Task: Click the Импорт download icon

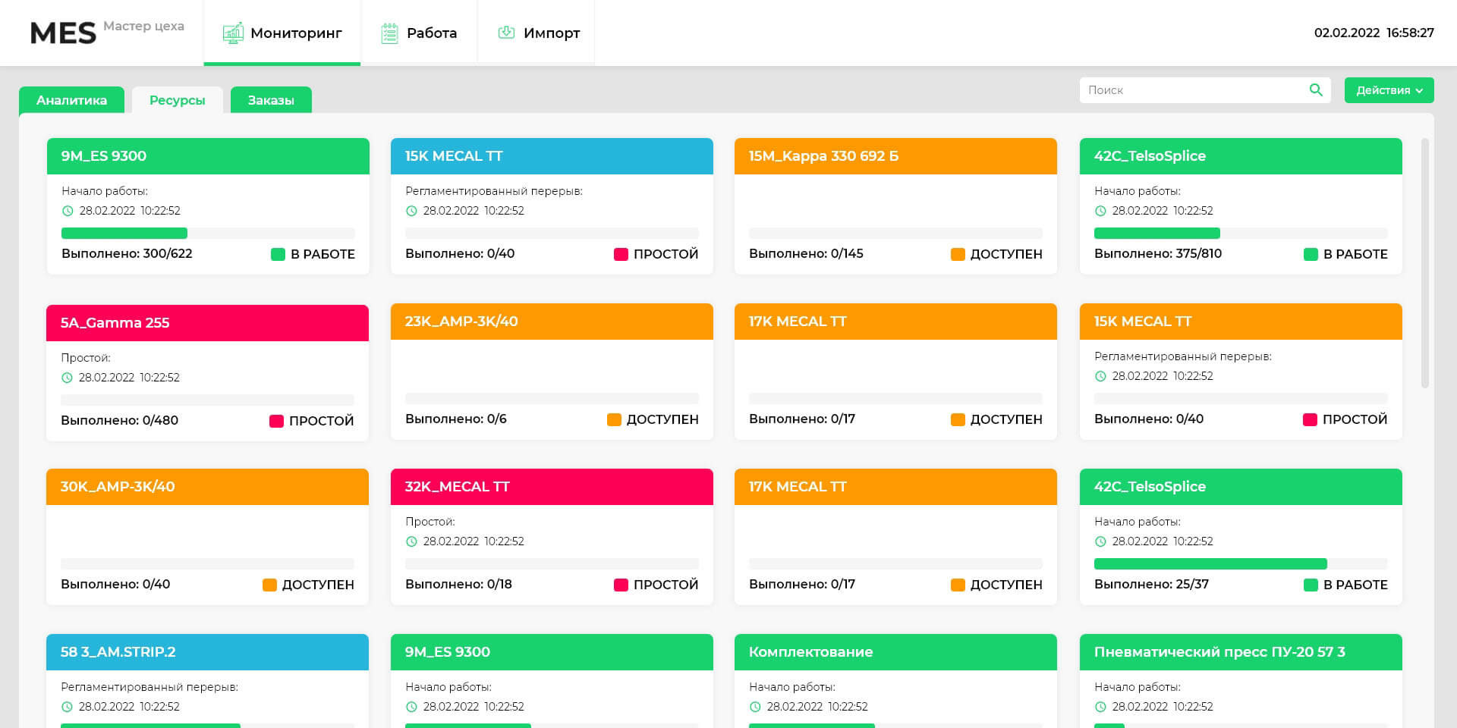Action: click(506, 33)
